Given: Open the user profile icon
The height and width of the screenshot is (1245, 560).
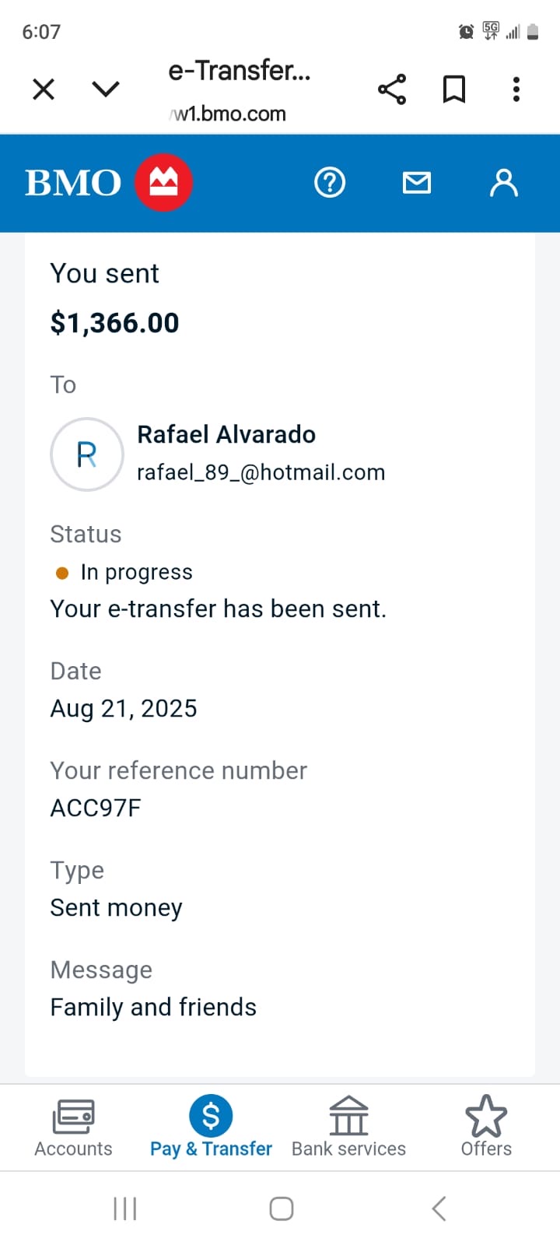Looking at the screenshot, I should point(503,183).
